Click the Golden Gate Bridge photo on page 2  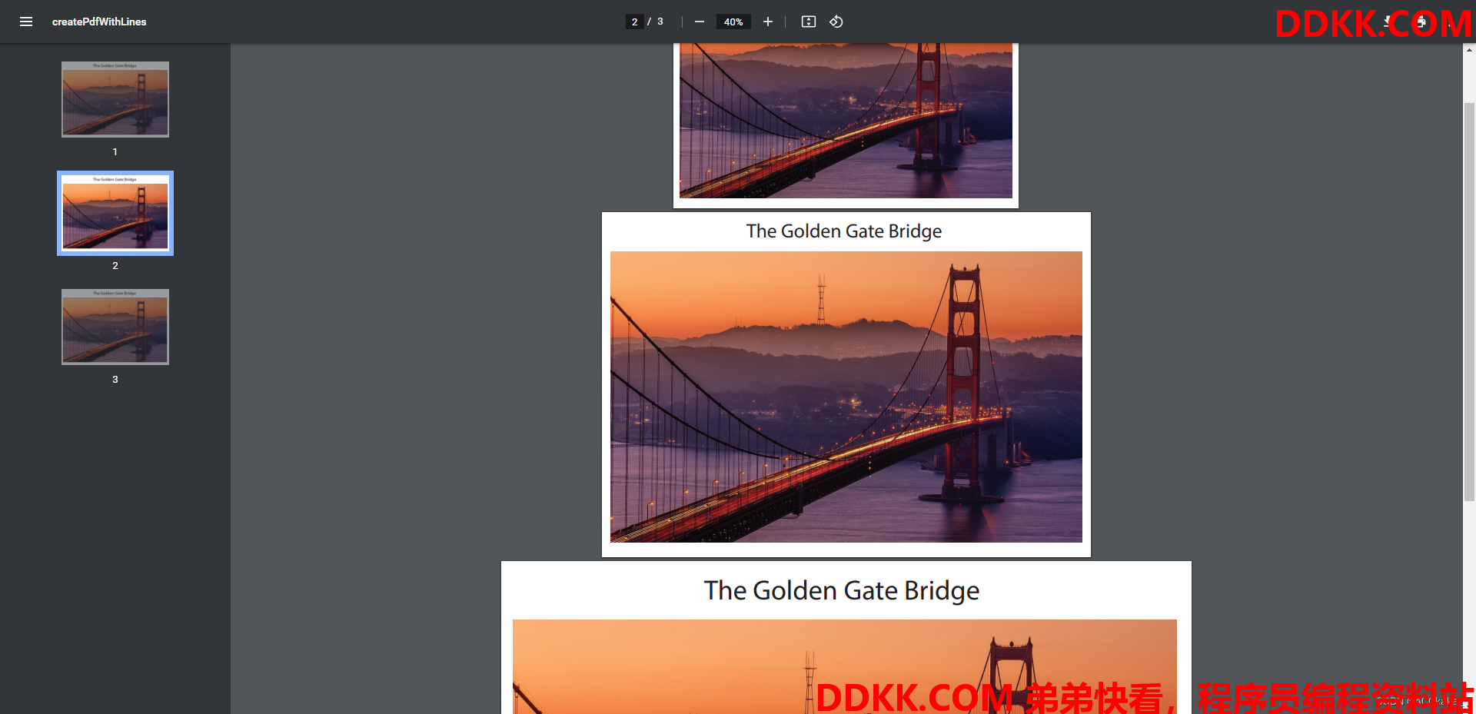846,397
